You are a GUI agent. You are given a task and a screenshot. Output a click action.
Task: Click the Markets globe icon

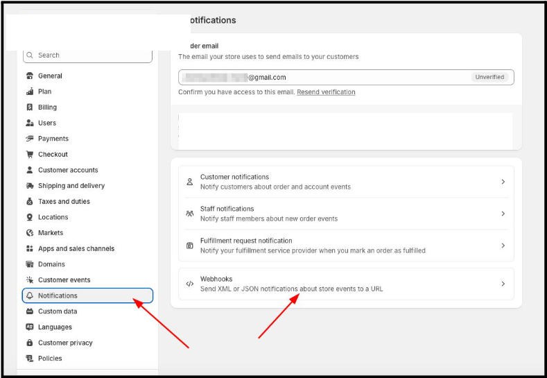pyautogui.click(x=29, y=233)
